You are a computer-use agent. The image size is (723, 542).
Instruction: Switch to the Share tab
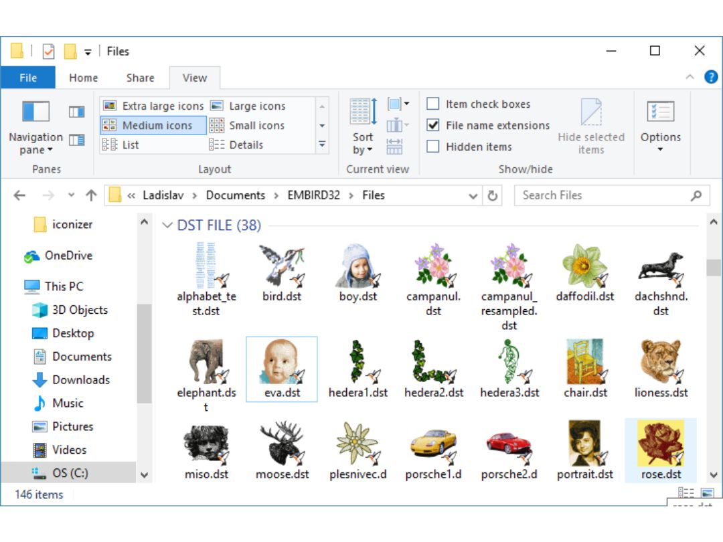141,78
